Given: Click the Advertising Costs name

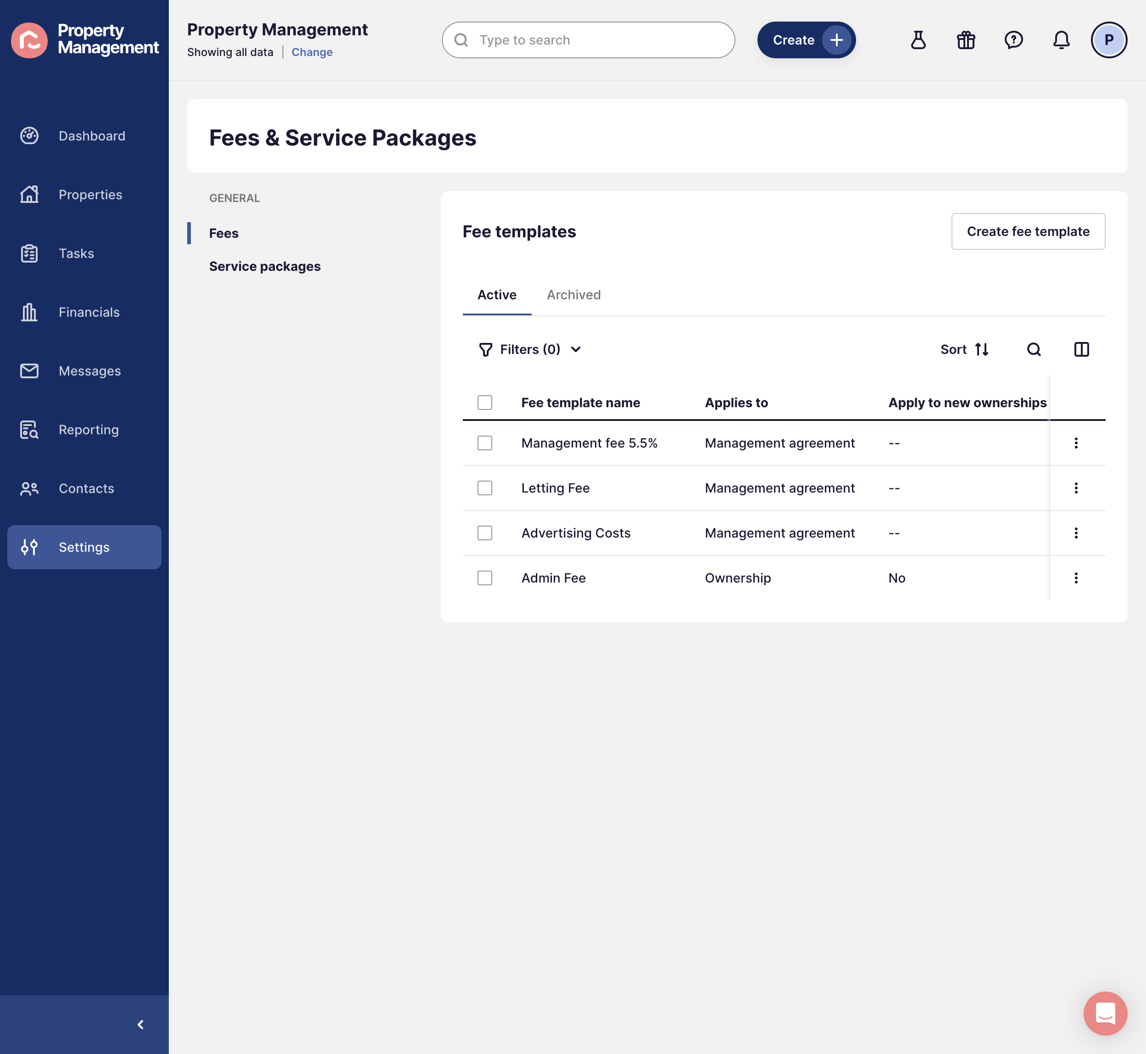Looking at the screenshot, I should coord(576,533).
